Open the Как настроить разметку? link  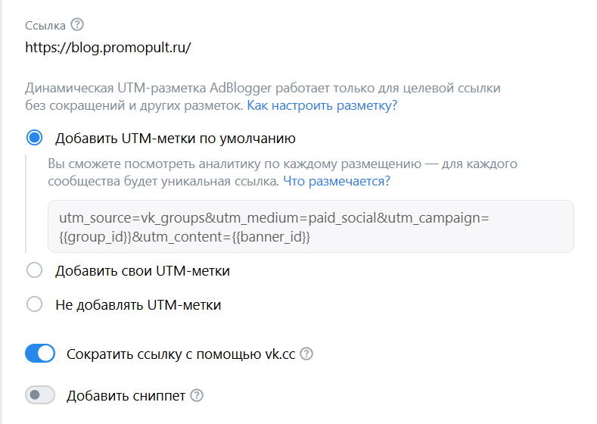322,105
